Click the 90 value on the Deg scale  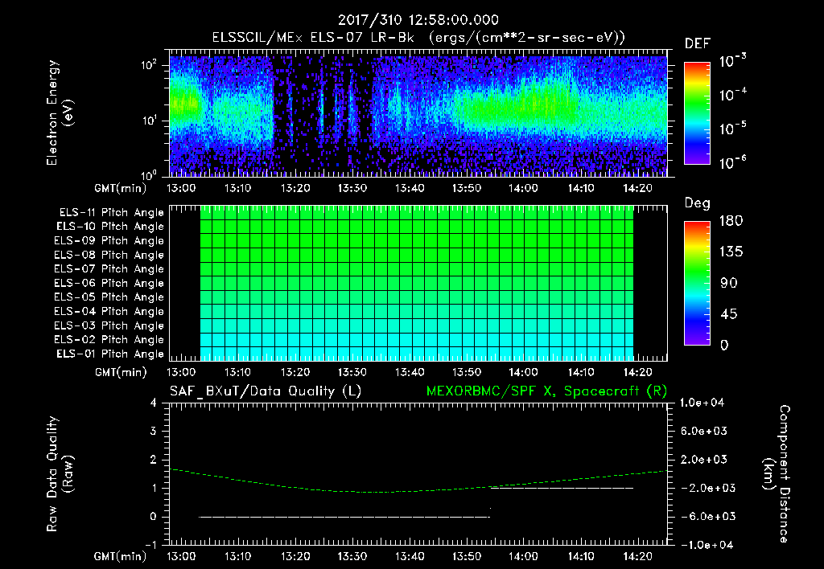pos(729,284)
